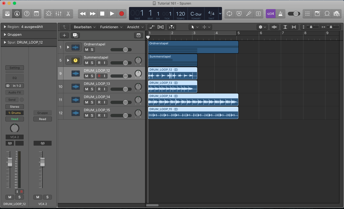Screen dimensions: 344x209
Task: Toggle the Count-in 1234 button
Action: 271,13
